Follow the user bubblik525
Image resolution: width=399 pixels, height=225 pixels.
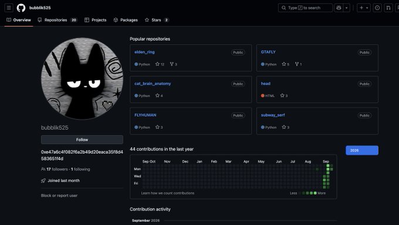coord(82,139)
